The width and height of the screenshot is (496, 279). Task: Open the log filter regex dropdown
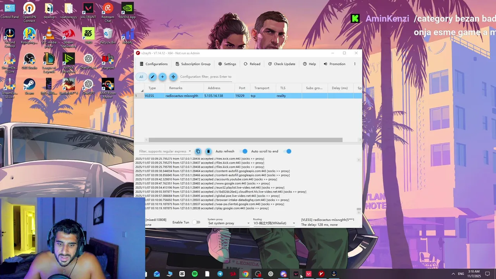pos(190,152)
